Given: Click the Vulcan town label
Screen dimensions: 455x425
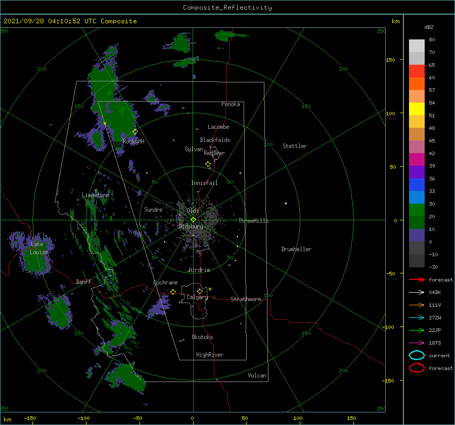Looking at the screenshot, I should (257, 375).
